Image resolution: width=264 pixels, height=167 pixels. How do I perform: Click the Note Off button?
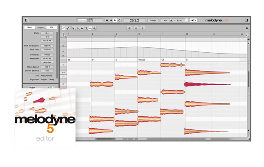coord(47,62)
